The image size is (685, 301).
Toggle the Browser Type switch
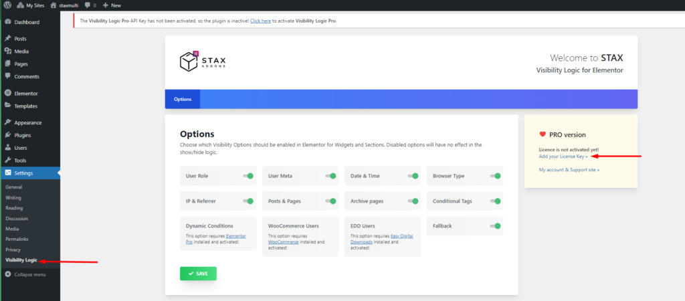tap(496, 176)
